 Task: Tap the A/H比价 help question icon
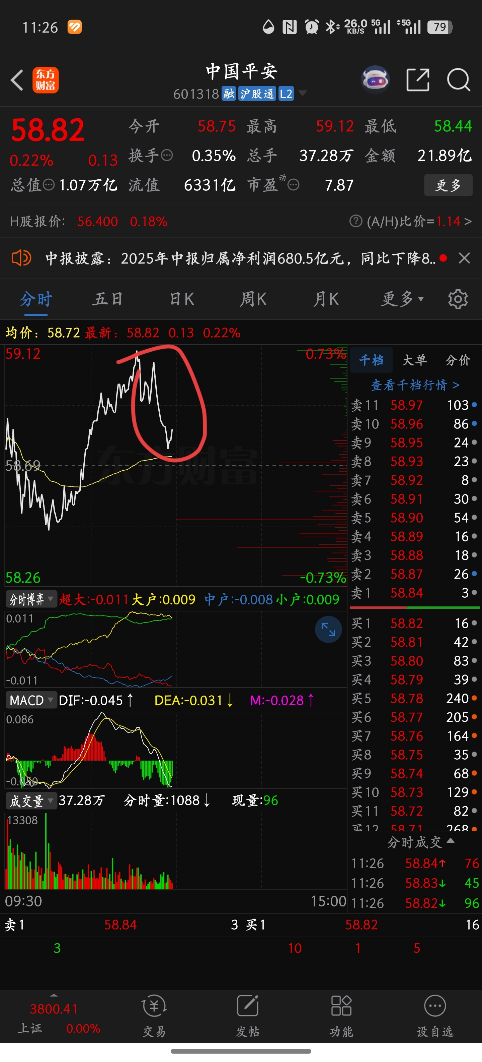pos(355,221)
